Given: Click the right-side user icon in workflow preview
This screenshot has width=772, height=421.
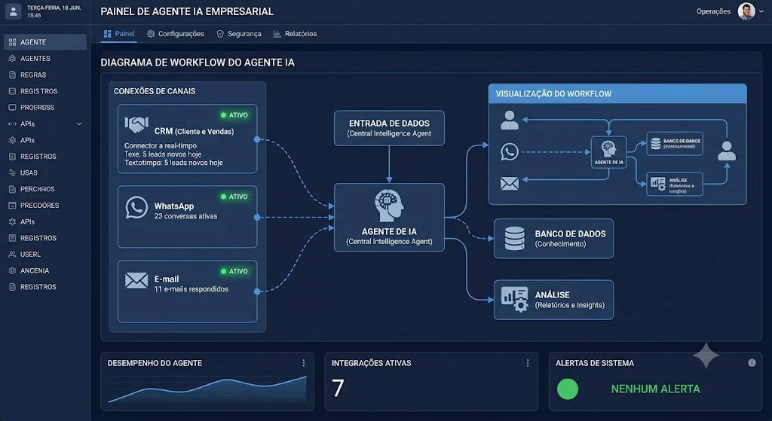Looking at the screenshot, I should click(x=727, y=151).
